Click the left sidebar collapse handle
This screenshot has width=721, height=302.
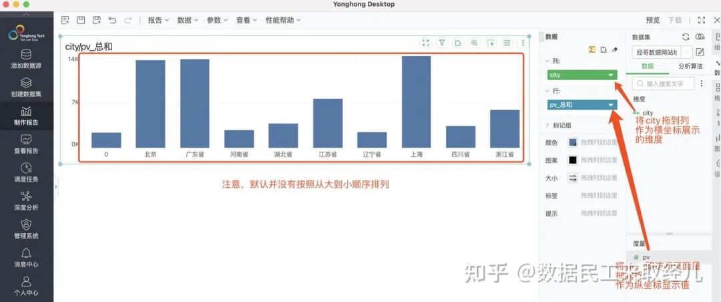click(x=55, y=186)
